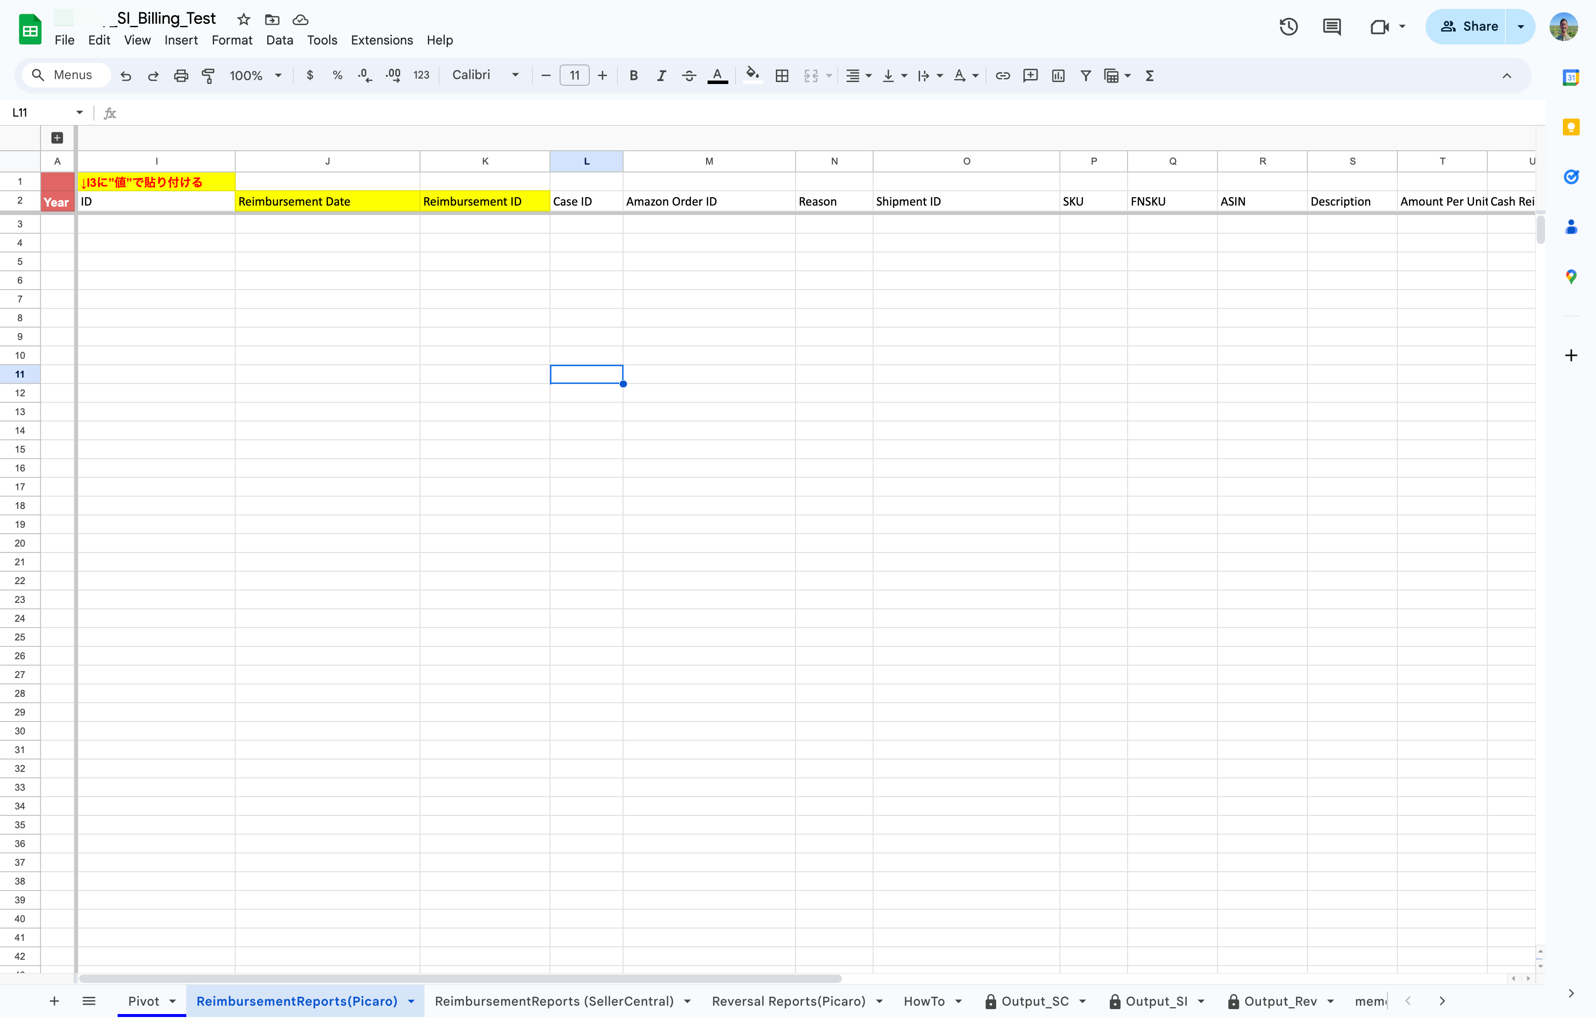Open the Borders tool
The image size is (1596, 1018).
click(782, 76)
